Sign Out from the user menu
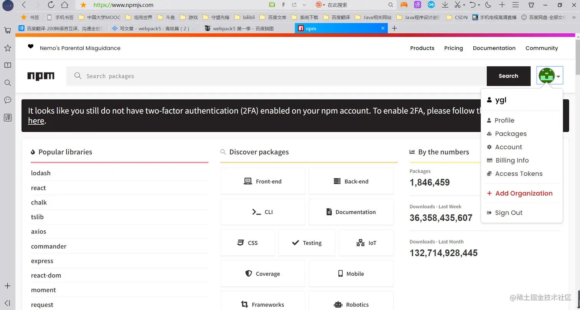This screenshot has height=310, width=580. (x=509, y=213)
